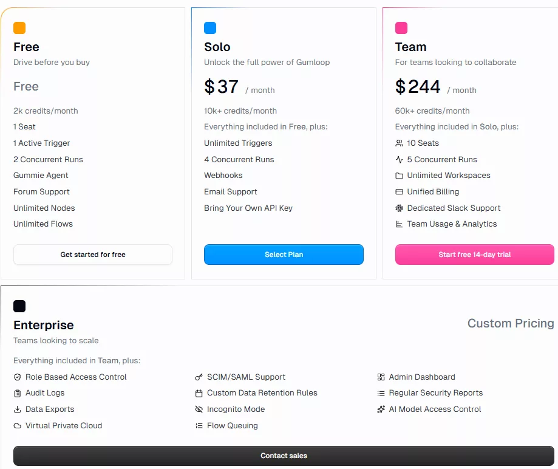Click the Data Exports download icon

tap(18, 409)
